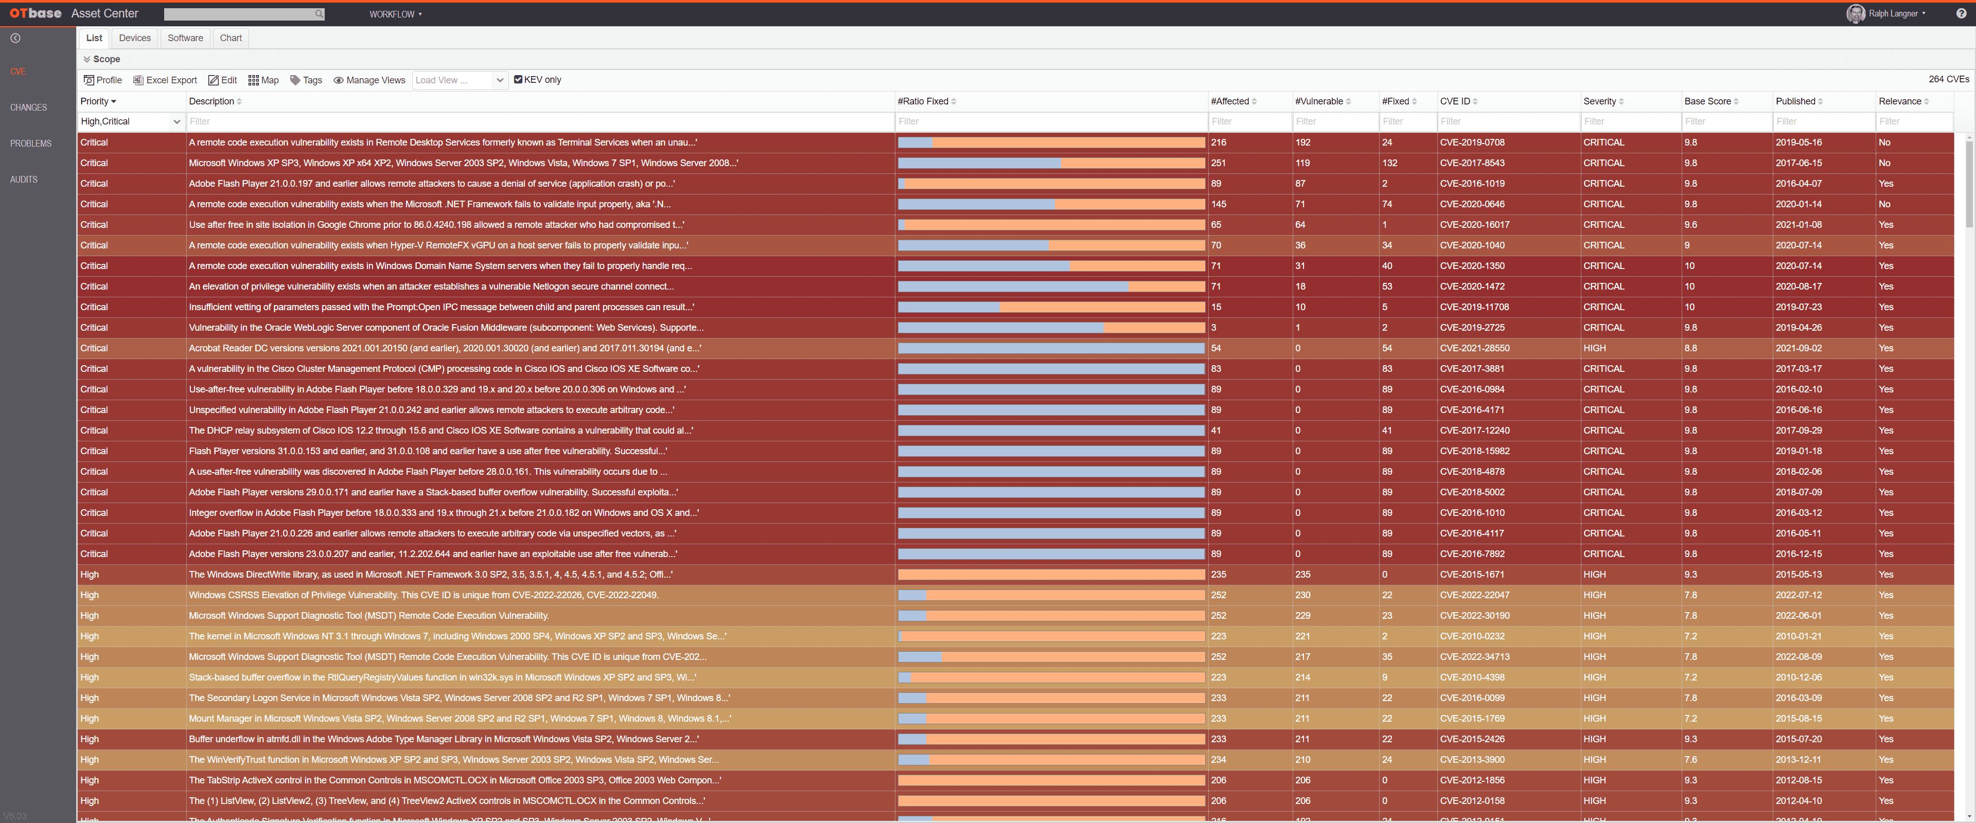Sort by the #Vulnerable column
1976x823 pixels.
click(1348, 101)
